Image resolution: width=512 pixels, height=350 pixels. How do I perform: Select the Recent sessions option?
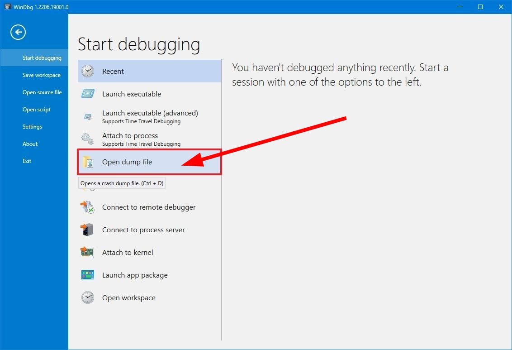(x=150, y=71)
